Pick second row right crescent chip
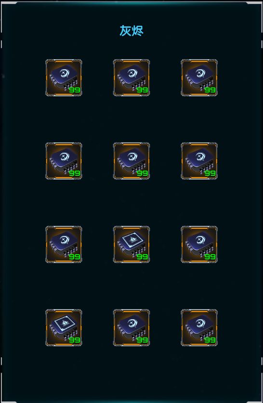The width and height of the screenshot is (263, 403). [199, 161]
